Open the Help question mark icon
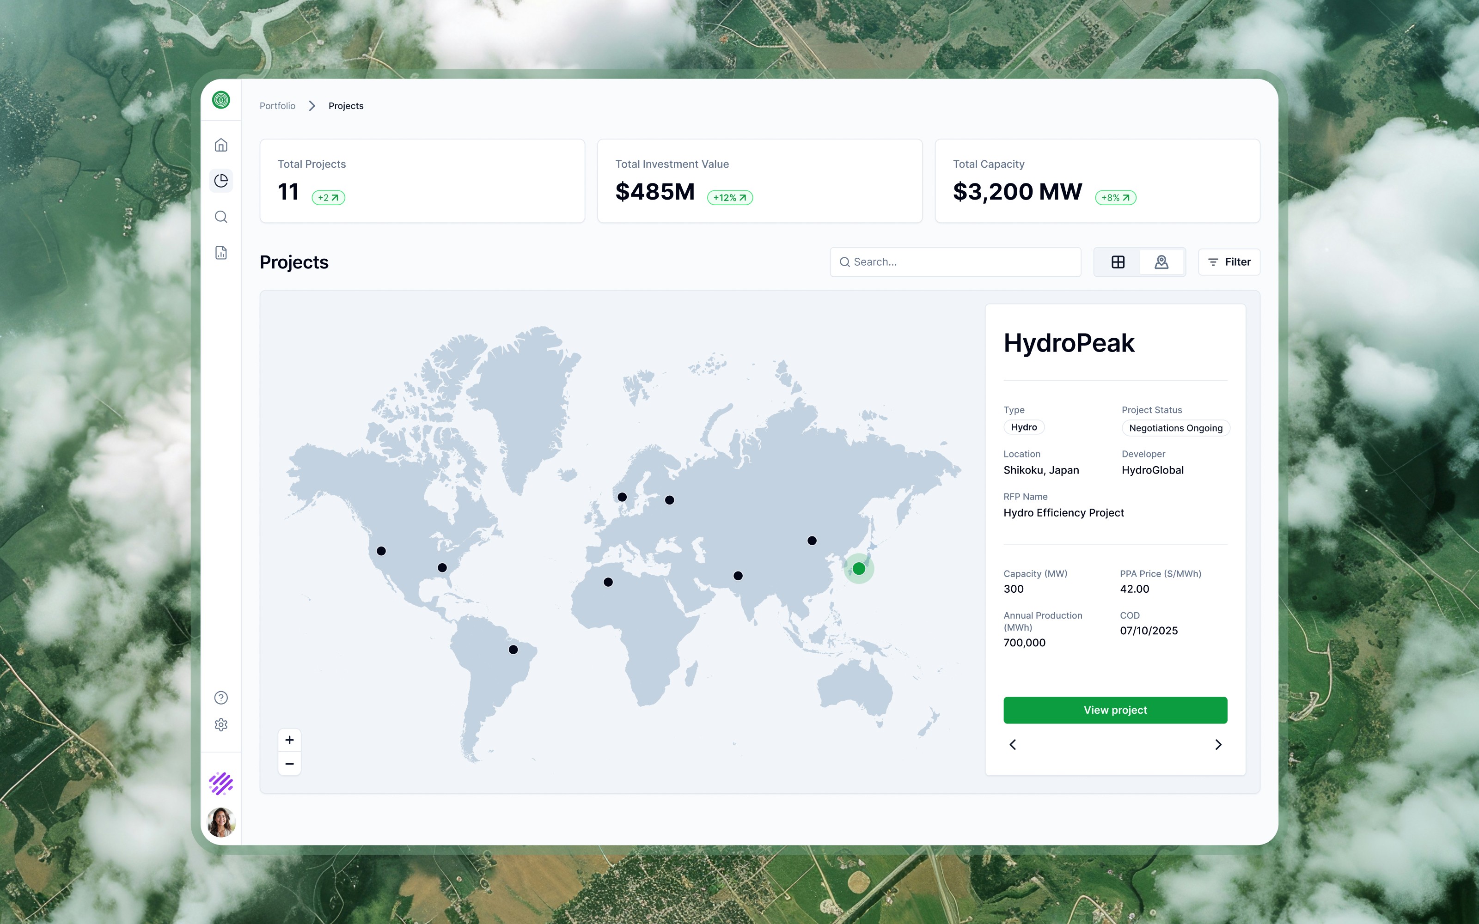Viewport: 1479px width, 924px height. [220, 697]
